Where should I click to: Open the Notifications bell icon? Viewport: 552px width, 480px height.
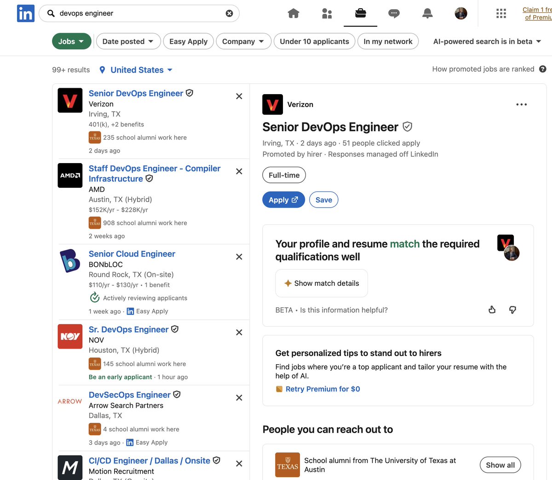tap(427, 13)
